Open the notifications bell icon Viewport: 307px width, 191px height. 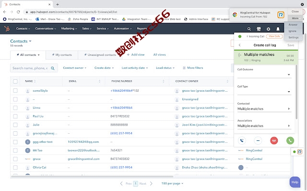pos(278,29)
